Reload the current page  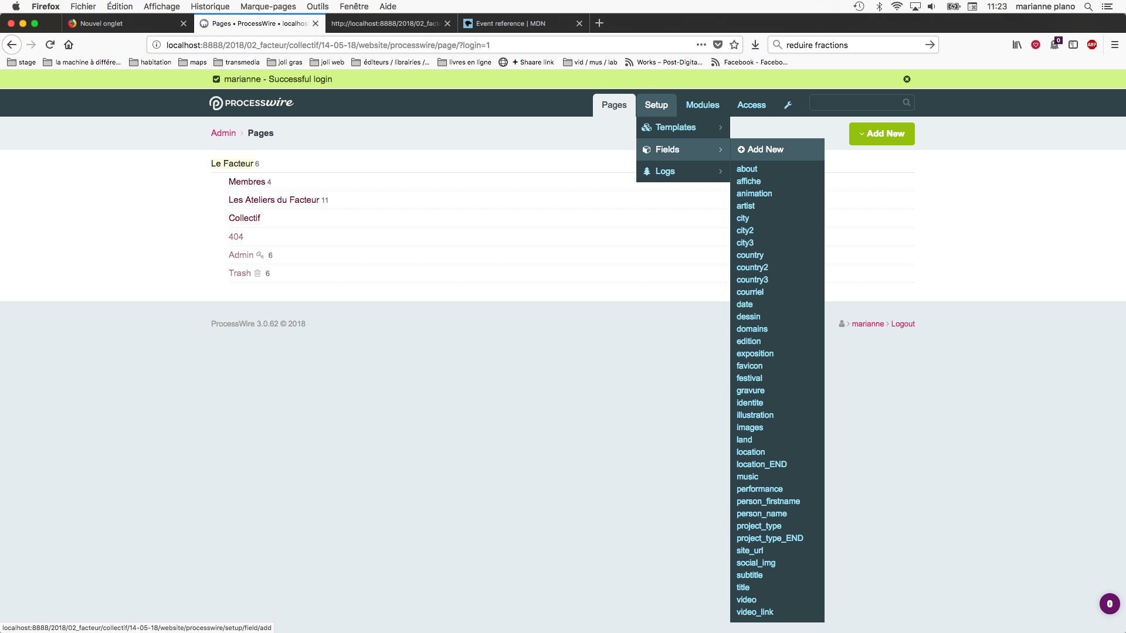pyautogui.click(x=50, y=45)
